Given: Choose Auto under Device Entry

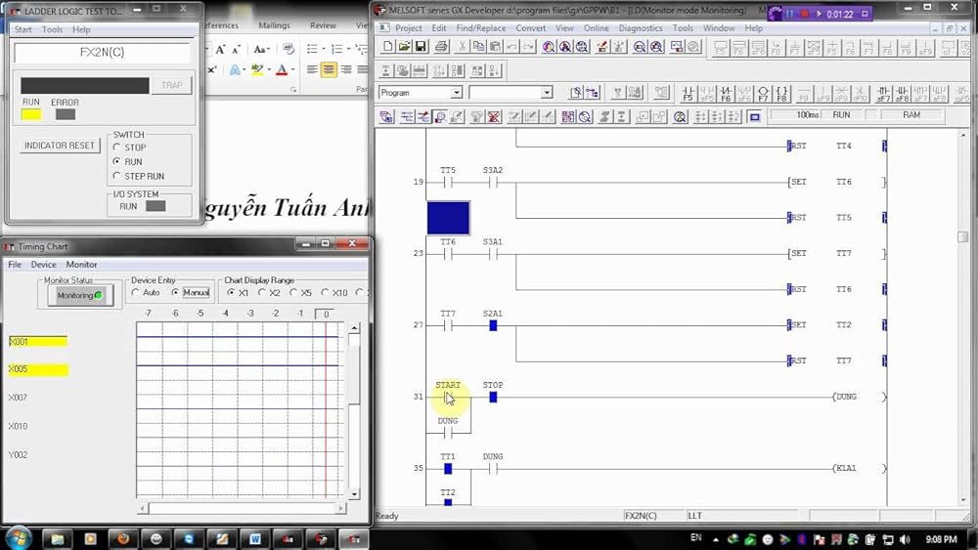Looking at the screenshot, I should (136, 293).
